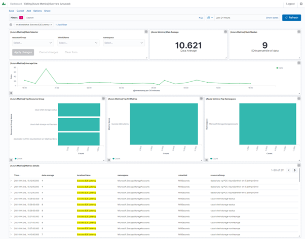This screenshot has width=305, height=239.
Task: Click the Add filter link
Action: click(61, 25)
